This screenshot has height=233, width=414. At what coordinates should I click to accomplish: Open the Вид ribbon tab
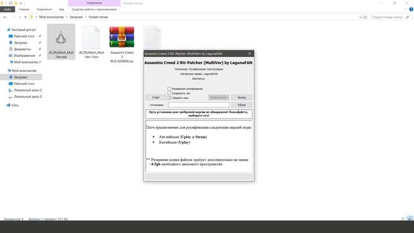[x=61, y=9]
